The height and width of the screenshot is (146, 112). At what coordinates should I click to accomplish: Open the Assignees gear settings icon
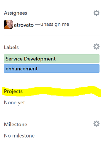pos(96,13)
